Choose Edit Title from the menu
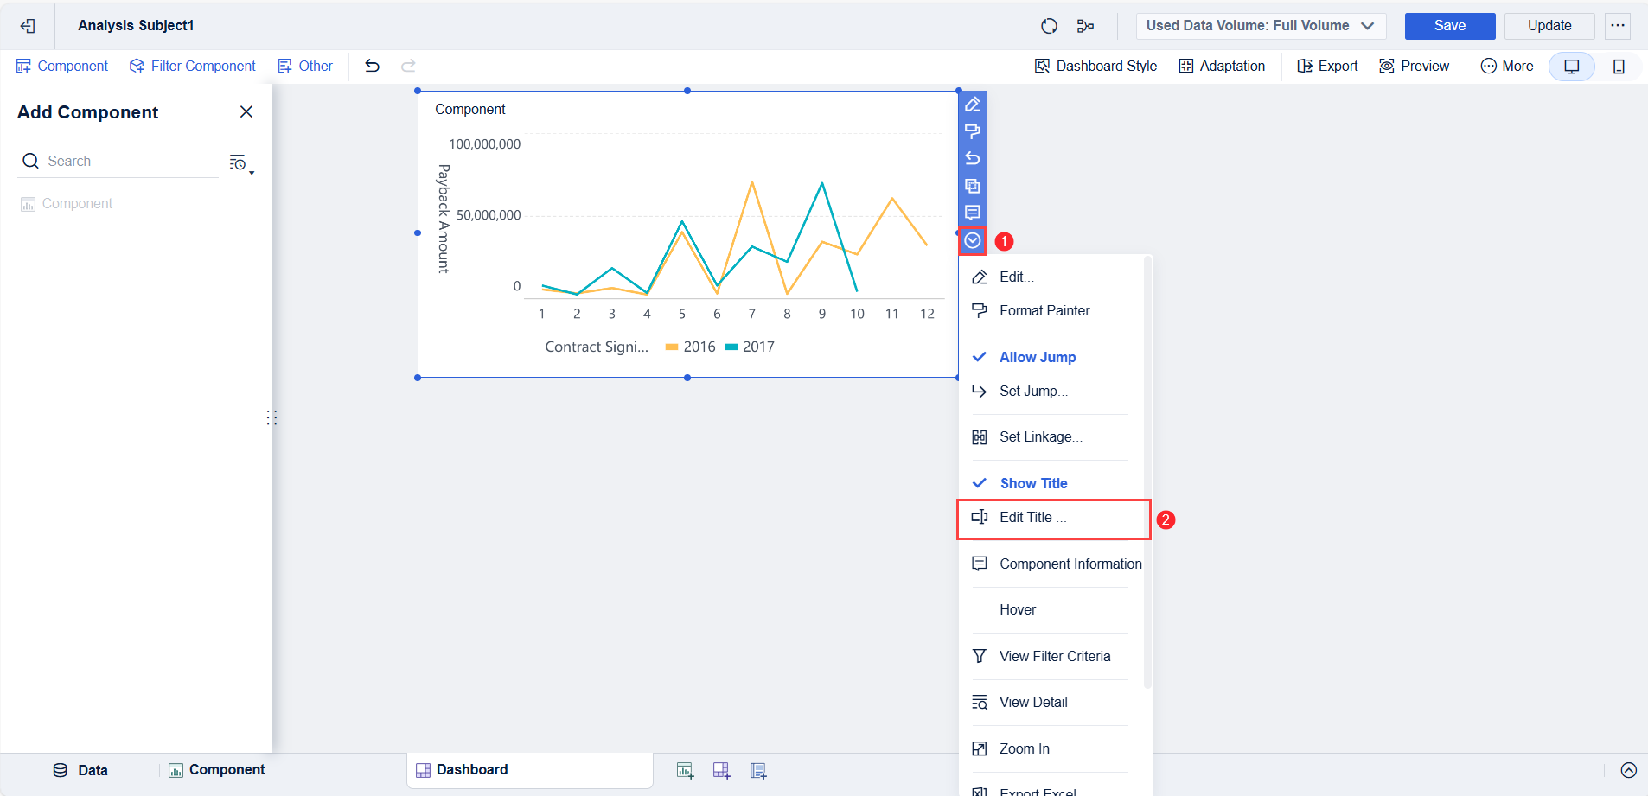The height and width of the screenshot is (796, 1648). [1054, 518]
